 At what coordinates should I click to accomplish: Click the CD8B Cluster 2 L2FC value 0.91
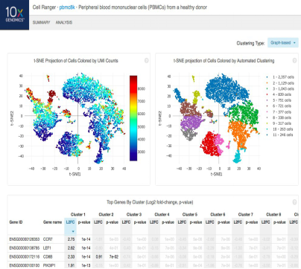[x=99, y=256]
